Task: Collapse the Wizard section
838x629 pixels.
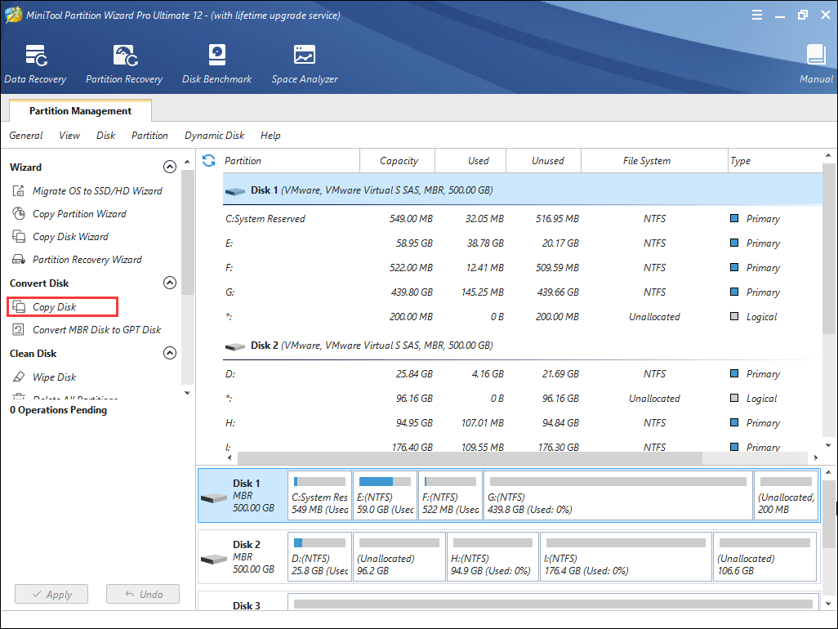Action: pyautogui.click(x=169, y=167)
